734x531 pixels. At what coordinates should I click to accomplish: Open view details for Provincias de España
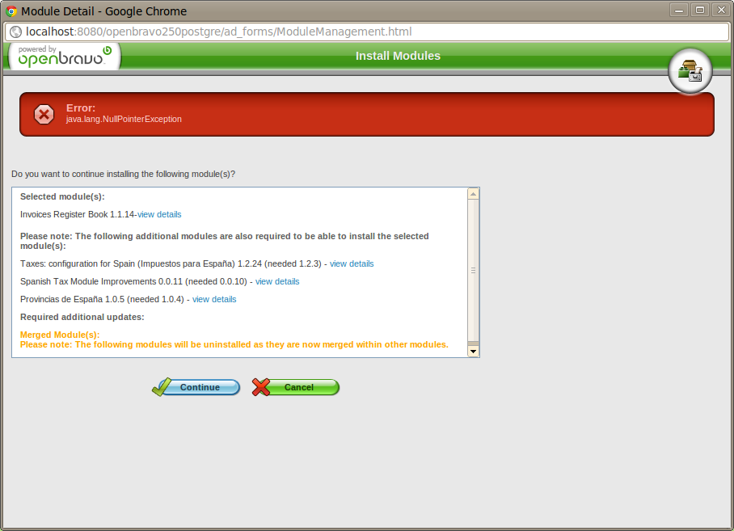pos(214,299)
